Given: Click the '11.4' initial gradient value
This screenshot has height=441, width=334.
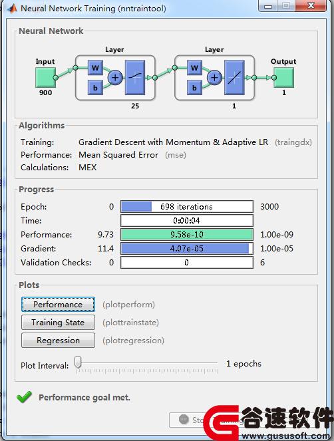Looking at the screenshot, I should [106, 249].
